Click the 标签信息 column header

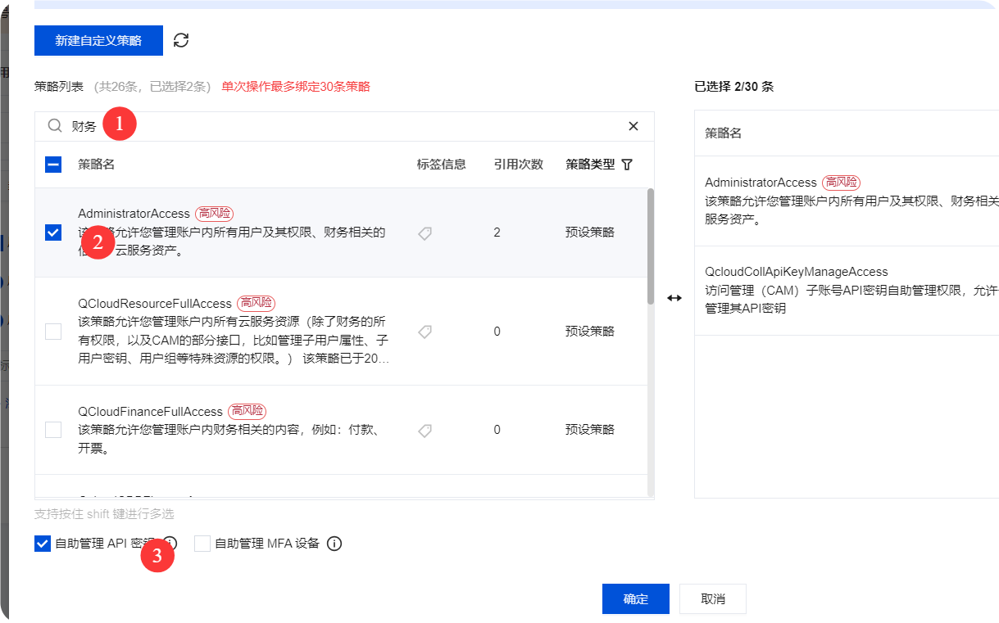coord(442,165)
